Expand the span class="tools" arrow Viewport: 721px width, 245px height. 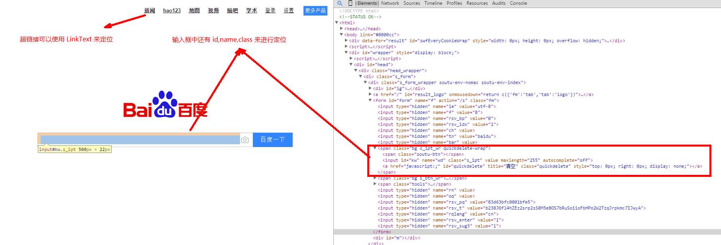[375, 184]
